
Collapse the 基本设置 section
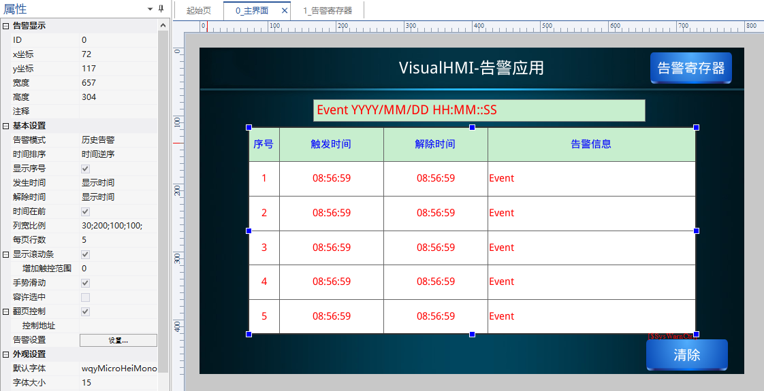[6, 126]
